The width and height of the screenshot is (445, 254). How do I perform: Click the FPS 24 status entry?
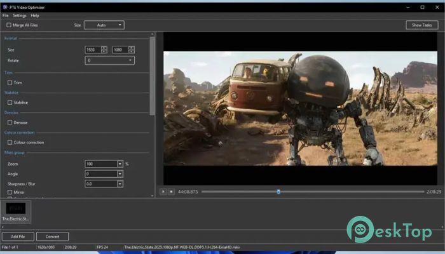click(x=102, y=247)
